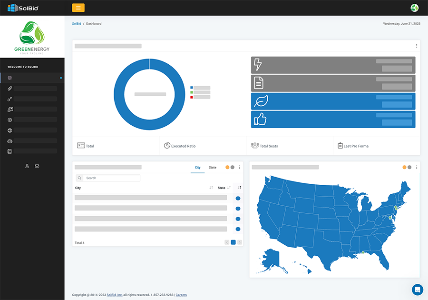Open the three-dot menu on the top chart panel
Image resolution: width=428 pixels, height=300 pixels.
point(417,46)
